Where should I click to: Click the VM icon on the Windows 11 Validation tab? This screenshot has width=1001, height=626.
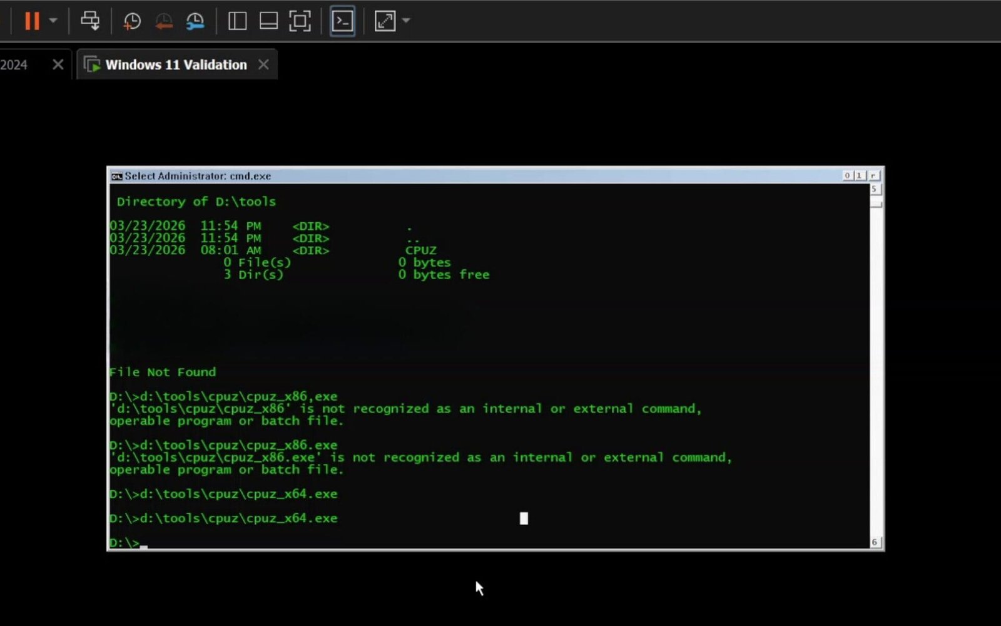coord(92,64)
